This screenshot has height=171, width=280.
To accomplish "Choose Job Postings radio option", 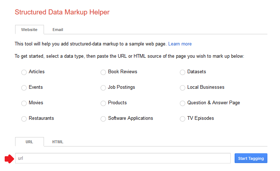I will click(x=103, y=88).
